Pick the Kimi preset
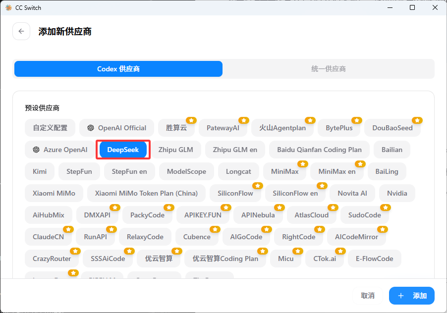This screenshot has height=313, width=447. pyautogui.click(x=40, y=171)
